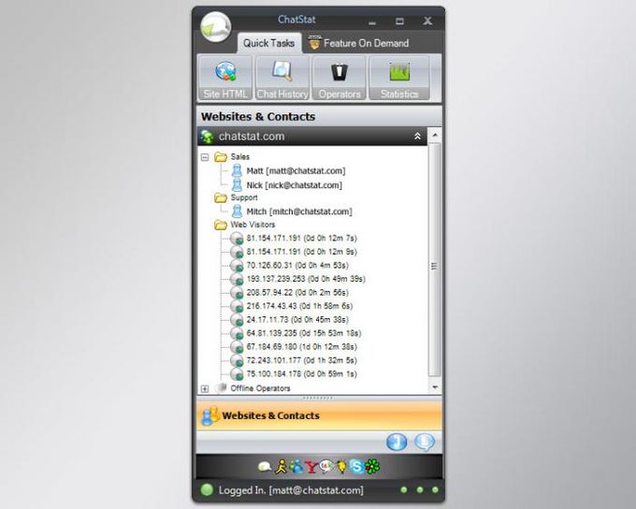Screen dimensions: 636x509
Task: Collapse the Sales group with minus box
Action: pos(205,157)
